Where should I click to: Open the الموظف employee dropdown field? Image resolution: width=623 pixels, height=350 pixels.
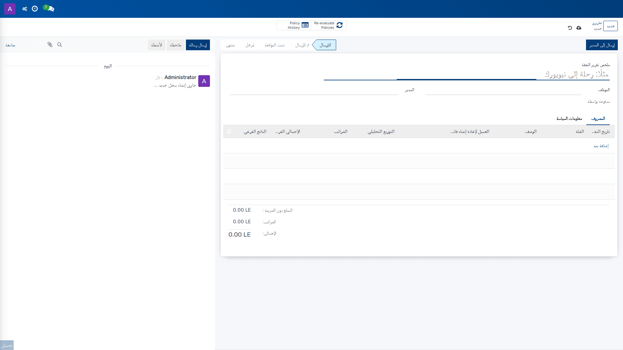tap(503, 90)
